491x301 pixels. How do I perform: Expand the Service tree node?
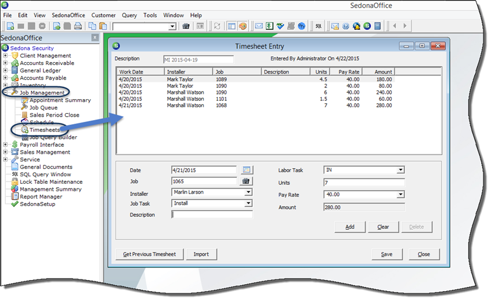click(x=5, y=159)
